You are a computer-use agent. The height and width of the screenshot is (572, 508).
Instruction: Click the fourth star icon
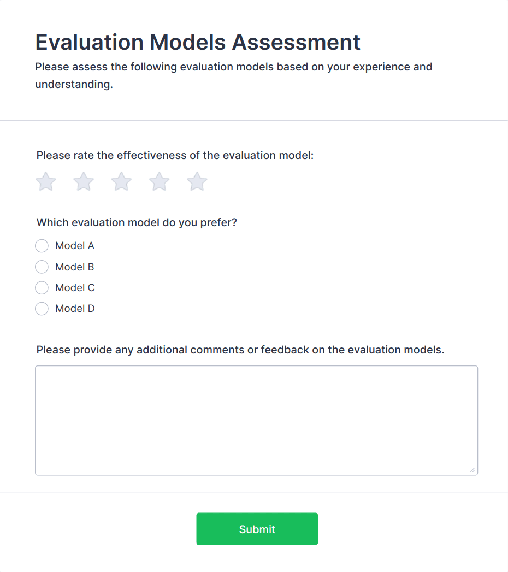[158, 181]
